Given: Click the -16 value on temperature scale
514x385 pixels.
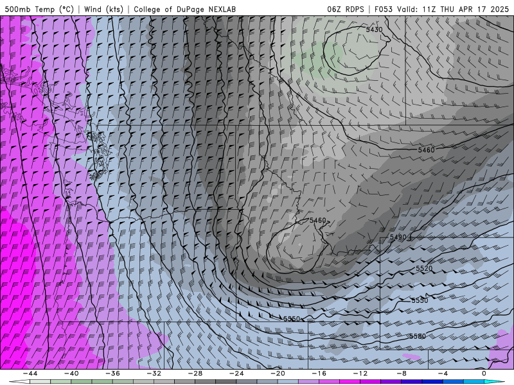Looking at the screenshot, I should pos(319,373).
